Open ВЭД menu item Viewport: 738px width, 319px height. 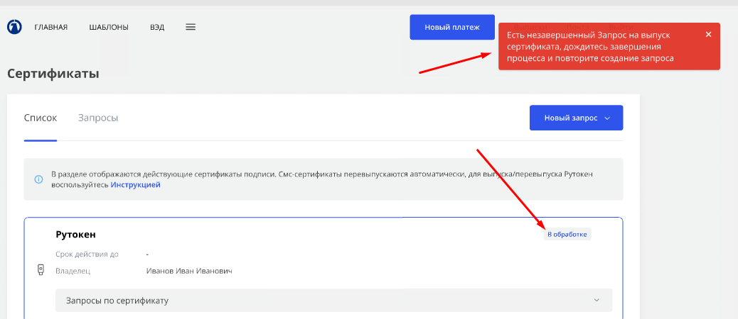(157, 27)
